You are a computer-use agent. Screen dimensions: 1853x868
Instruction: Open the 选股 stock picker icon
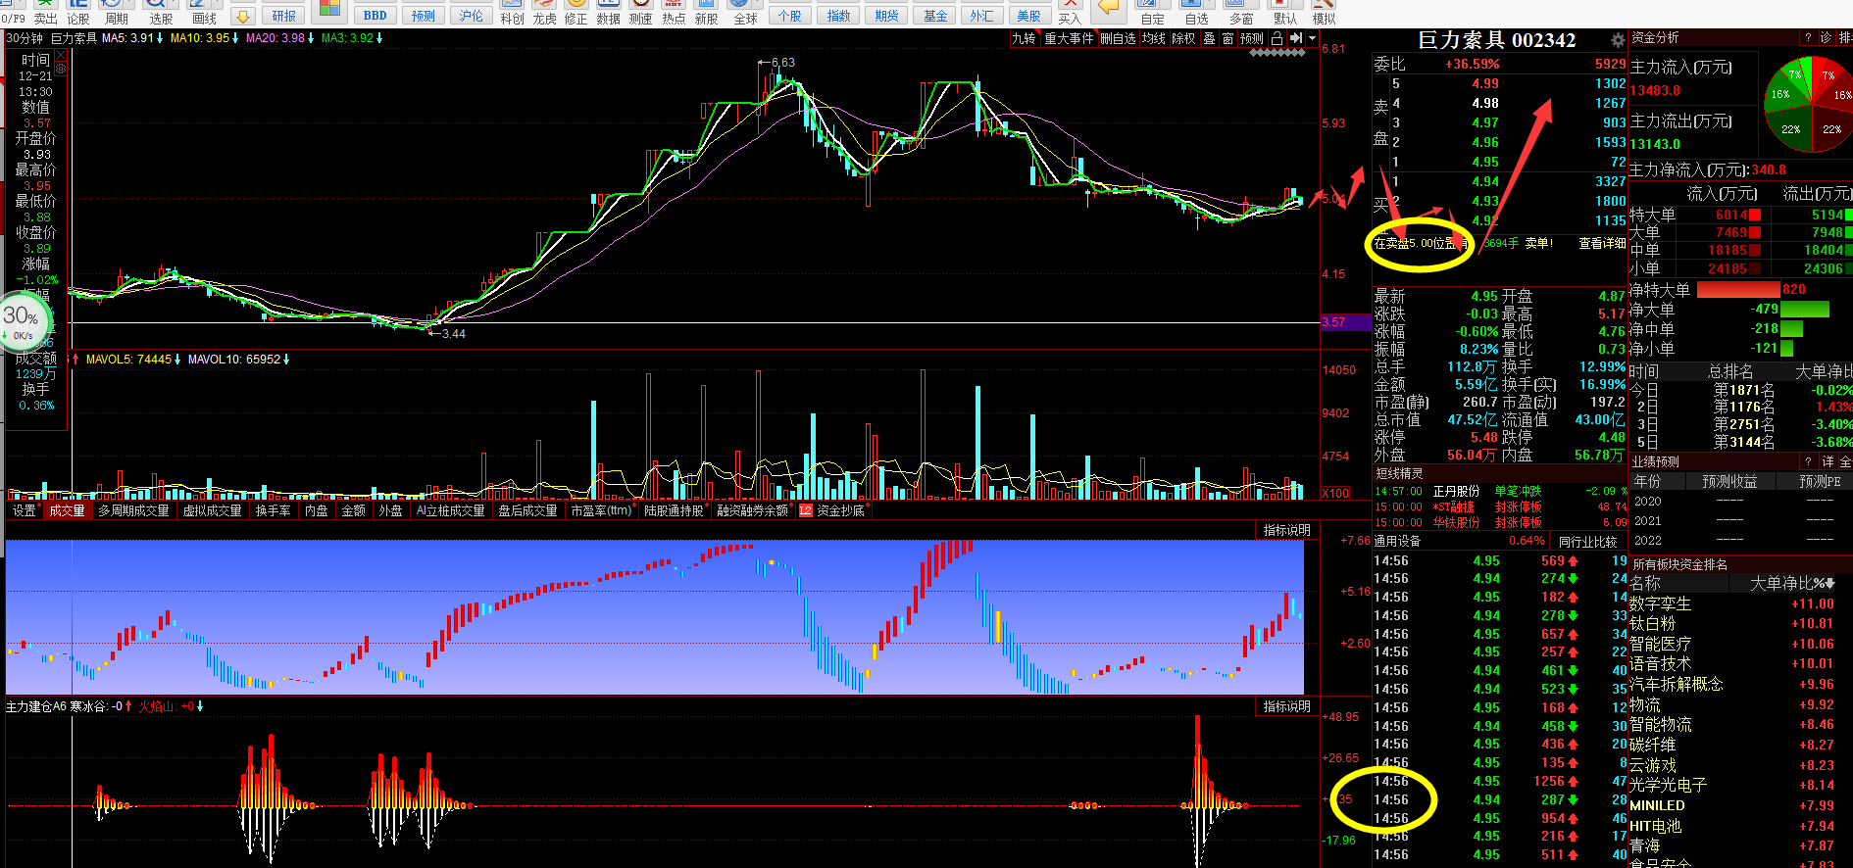click(160, 12)
